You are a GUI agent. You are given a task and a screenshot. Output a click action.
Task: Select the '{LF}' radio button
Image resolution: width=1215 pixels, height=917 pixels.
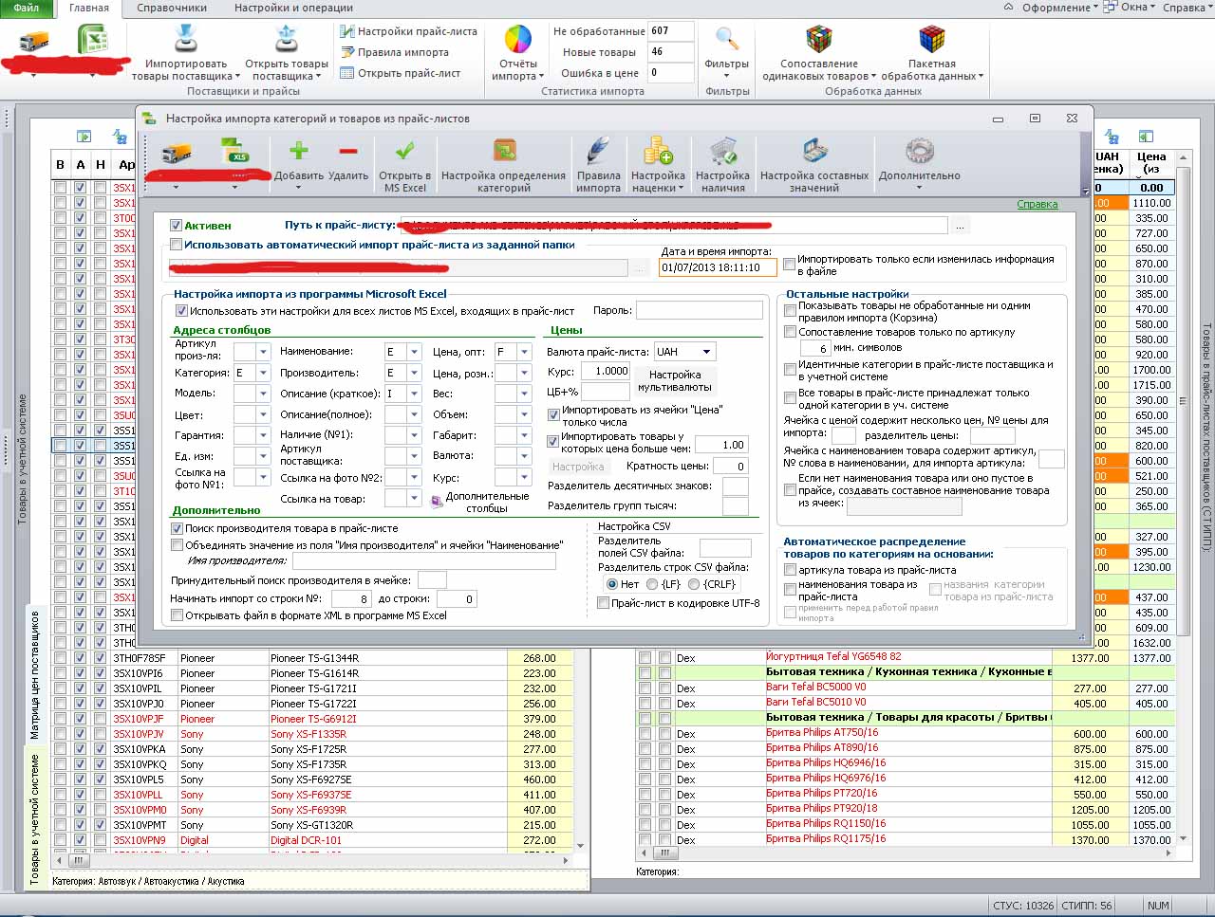click(x=652, y=584)
